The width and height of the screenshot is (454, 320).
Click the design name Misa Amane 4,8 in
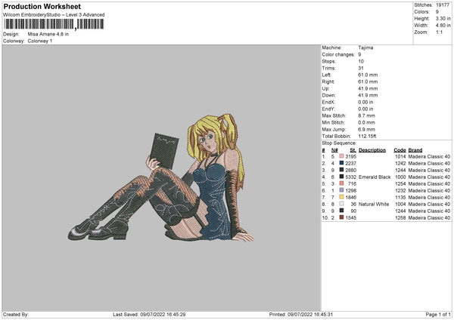(x=48, y=34)
